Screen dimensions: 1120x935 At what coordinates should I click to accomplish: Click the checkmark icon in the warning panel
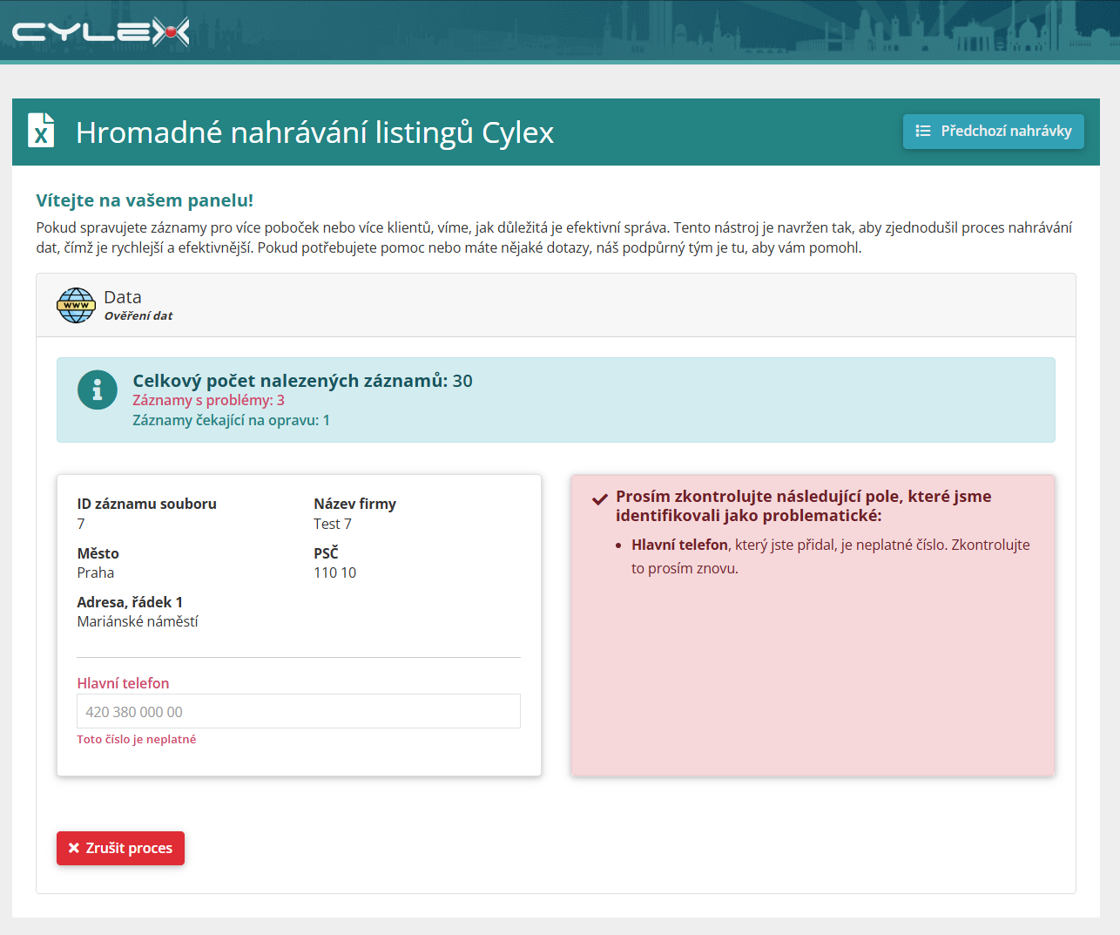coord(600,499)
